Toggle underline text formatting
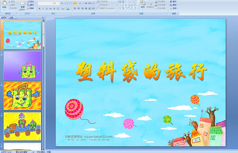The image size is (238, 153). pyautogui.click(x=46, y=8)
